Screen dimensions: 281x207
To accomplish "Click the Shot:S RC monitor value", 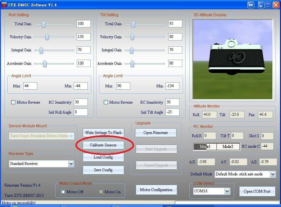I will pos(267,136).
